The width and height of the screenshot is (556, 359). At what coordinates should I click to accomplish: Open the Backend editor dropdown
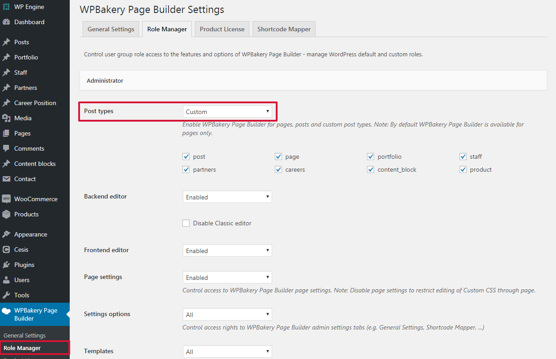[x=227, y=197]
